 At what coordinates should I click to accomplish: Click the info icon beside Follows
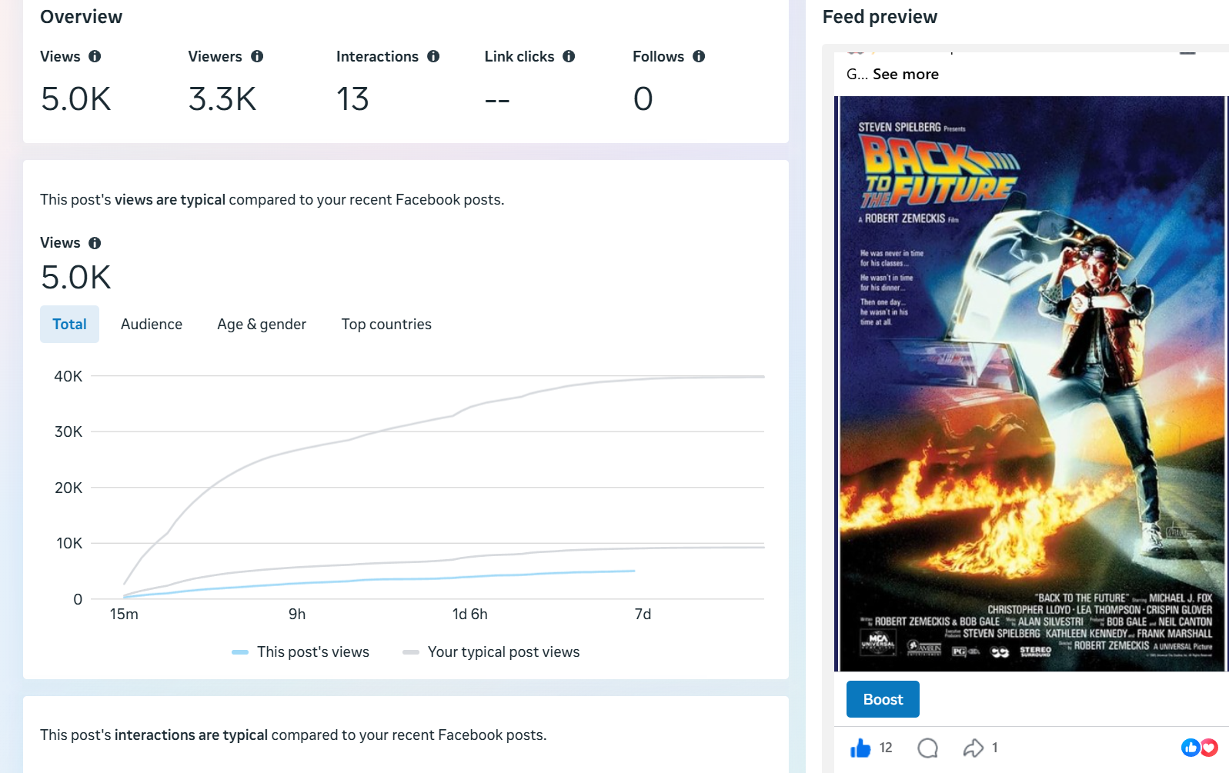(x=699, y=56)
